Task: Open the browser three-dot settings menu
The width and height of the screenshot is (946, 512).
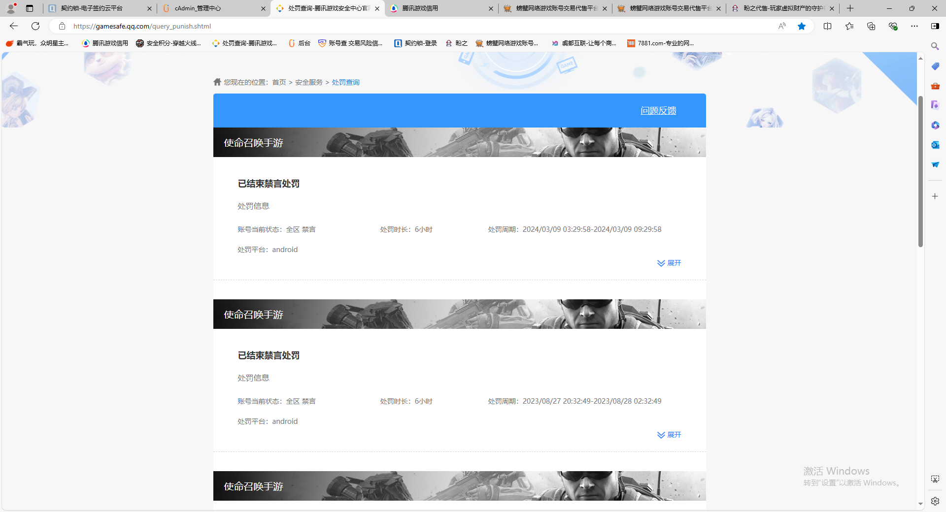Action: pyautogui.click(x=914, y=26)
